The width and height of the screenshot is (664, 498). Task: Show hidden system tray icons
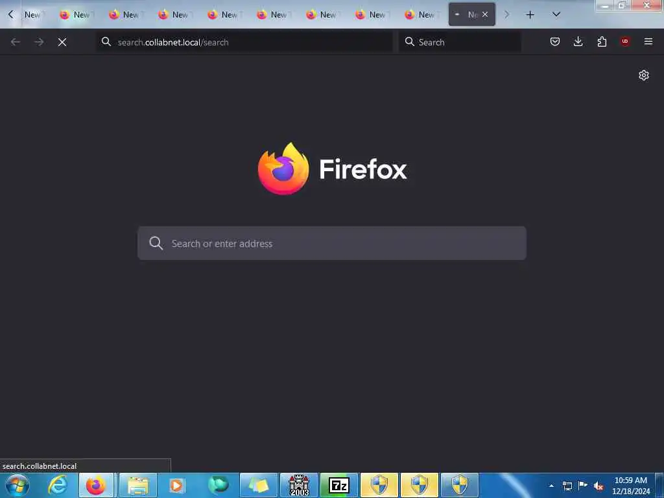(x=551, y=486)
